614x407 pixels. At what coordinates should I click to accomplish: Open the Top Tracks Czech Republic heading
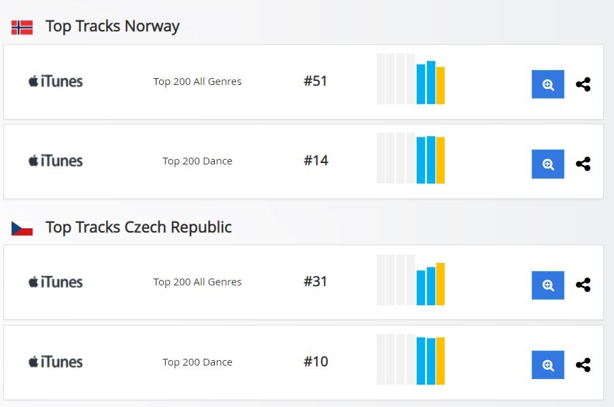tap(139, 228)
